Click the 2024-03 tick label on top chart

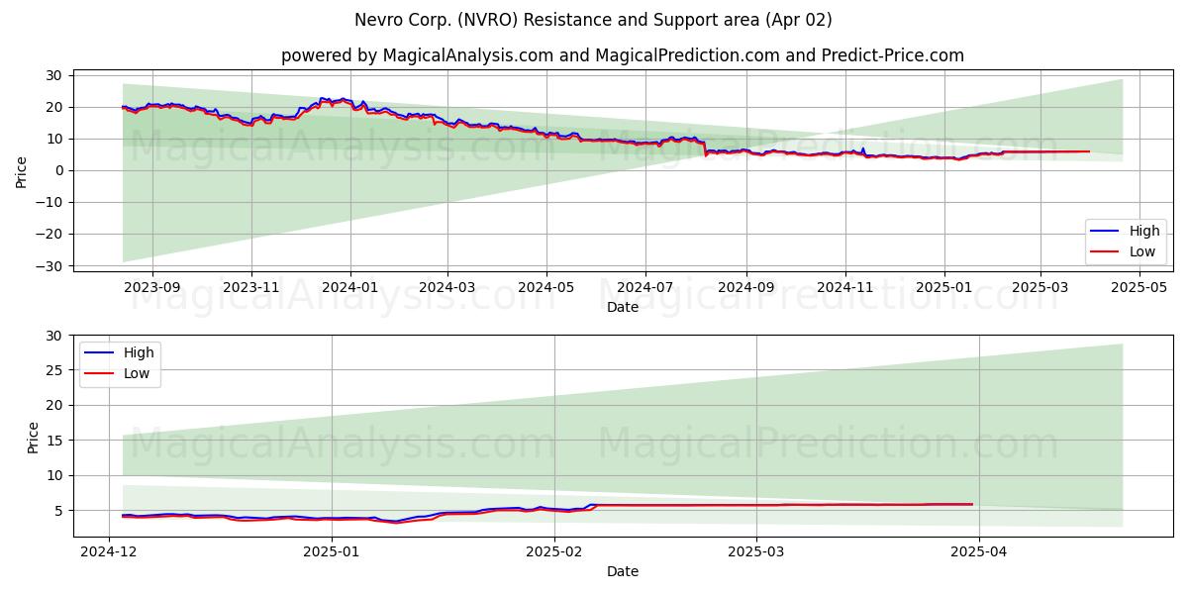[447, 288]
